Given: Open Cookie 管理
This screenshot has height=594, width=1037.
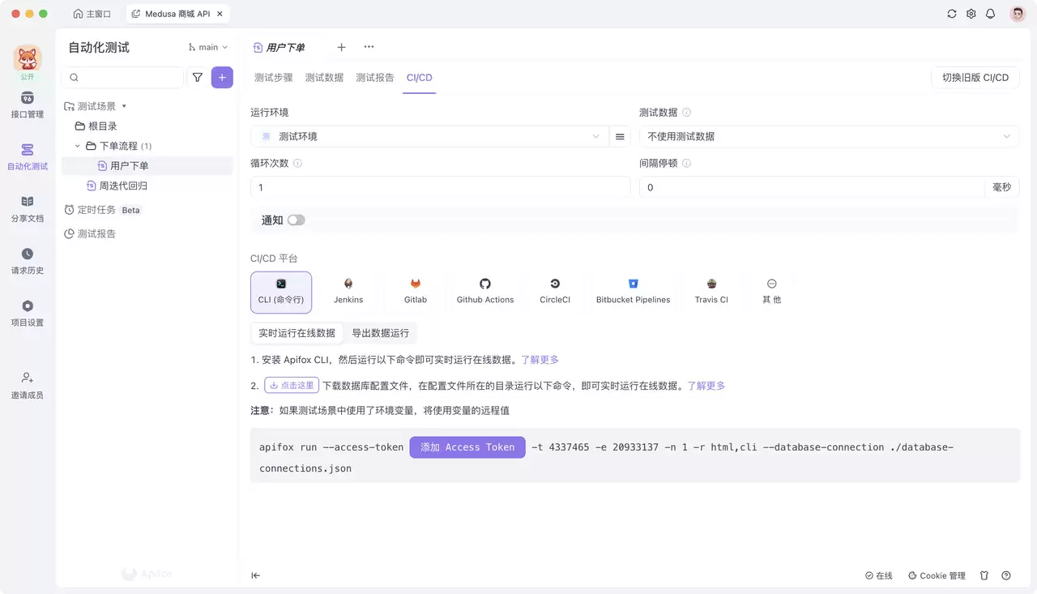Looking at the screenshot, I should 937,575.
